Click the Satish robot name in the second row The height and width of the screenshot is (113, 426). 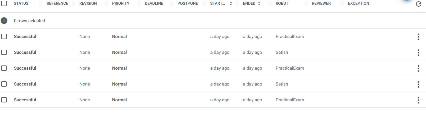(282, 52)
